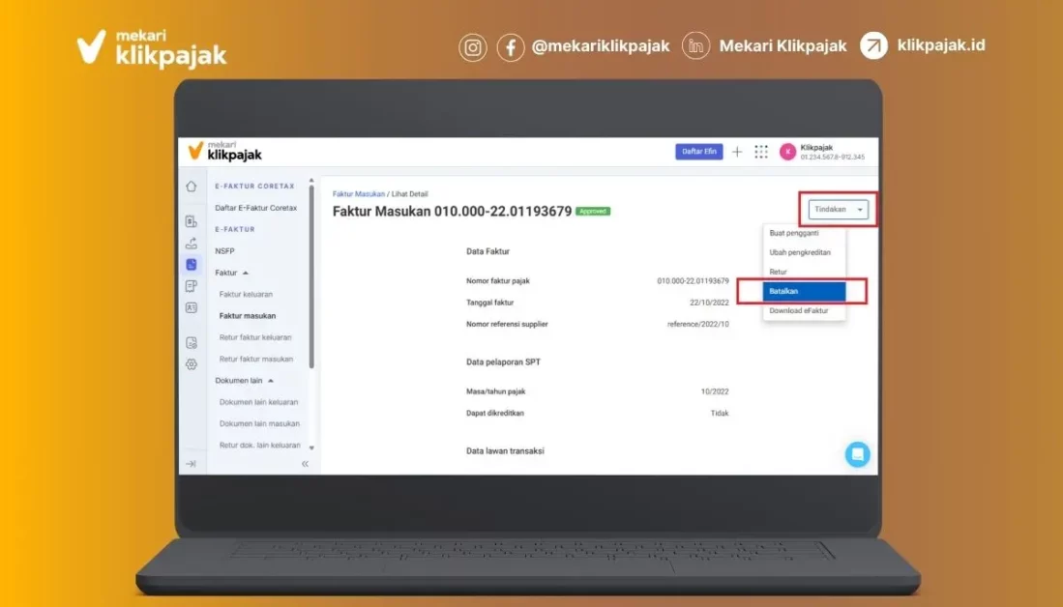Click the Klikpajak account name in header
Viewport: 1063px width, 607px height.
pos(816,148)
